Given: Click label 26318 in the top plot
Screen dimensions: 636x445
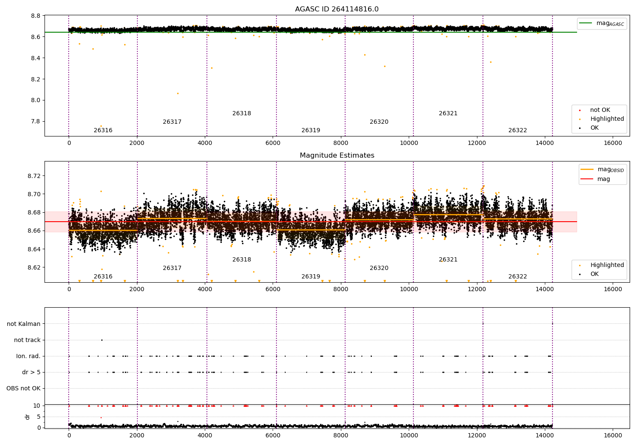Looking at the screenshot, I should click(x=242, y=114).
